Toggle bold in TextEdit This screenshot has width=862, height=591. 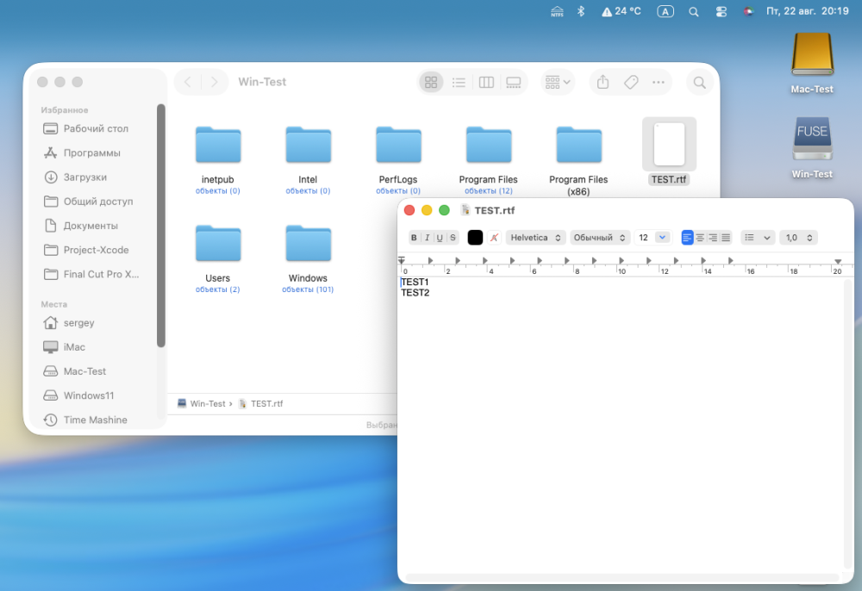(x=414, y=238)
